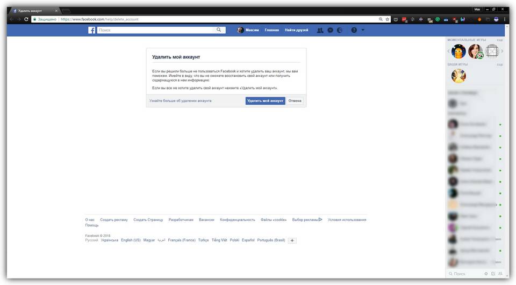Switch language to Magyar
This screenshot has height=285, width=516.
tap(149, 240)
